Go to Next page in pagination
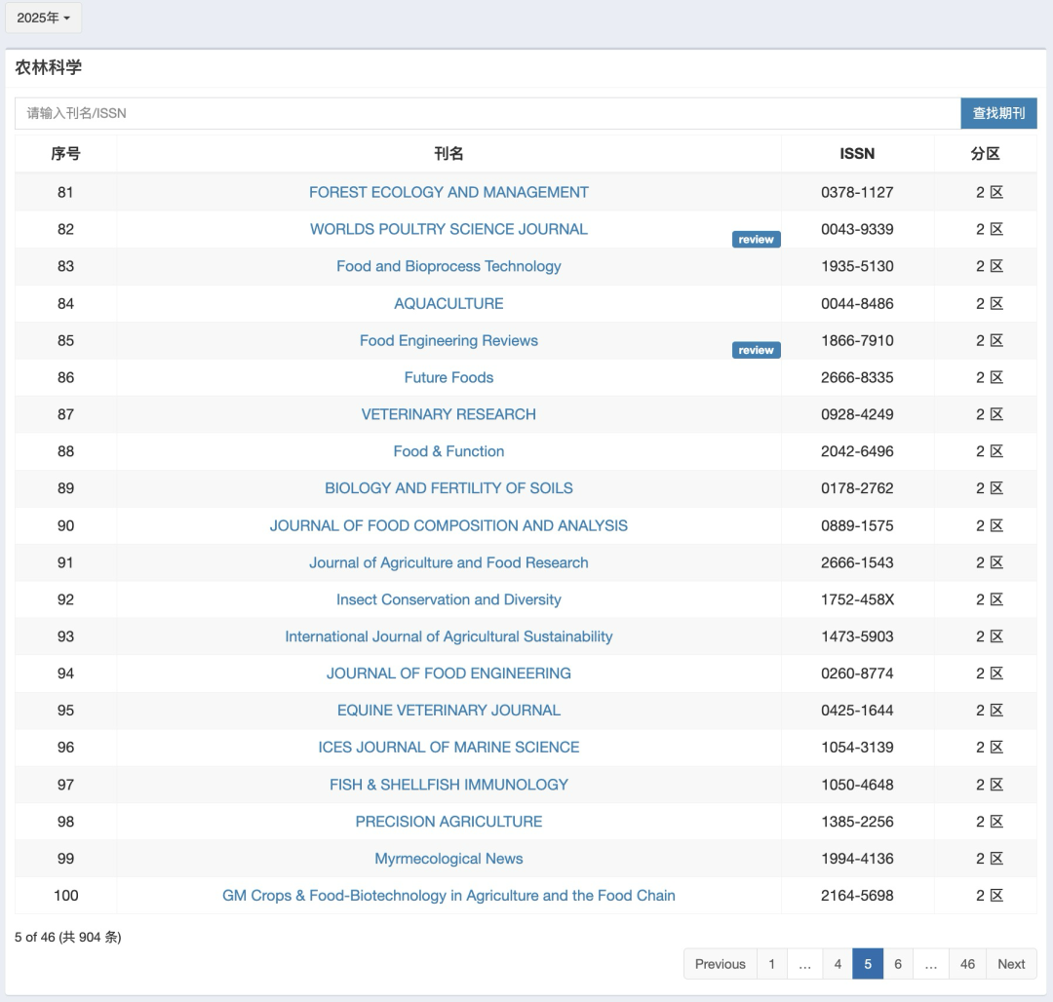 click(1011, 964)
